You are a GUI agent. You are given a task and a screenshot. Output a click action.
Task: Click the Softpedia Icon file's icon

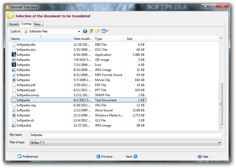[x=14, y=65]
